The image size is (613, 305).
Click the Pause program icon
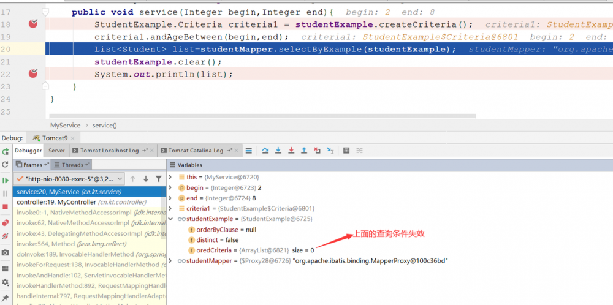5,194
